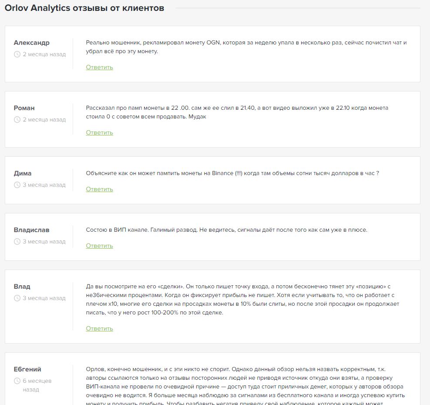Click the reviewer name Роман
430x405 pixels.
point(24,108)
